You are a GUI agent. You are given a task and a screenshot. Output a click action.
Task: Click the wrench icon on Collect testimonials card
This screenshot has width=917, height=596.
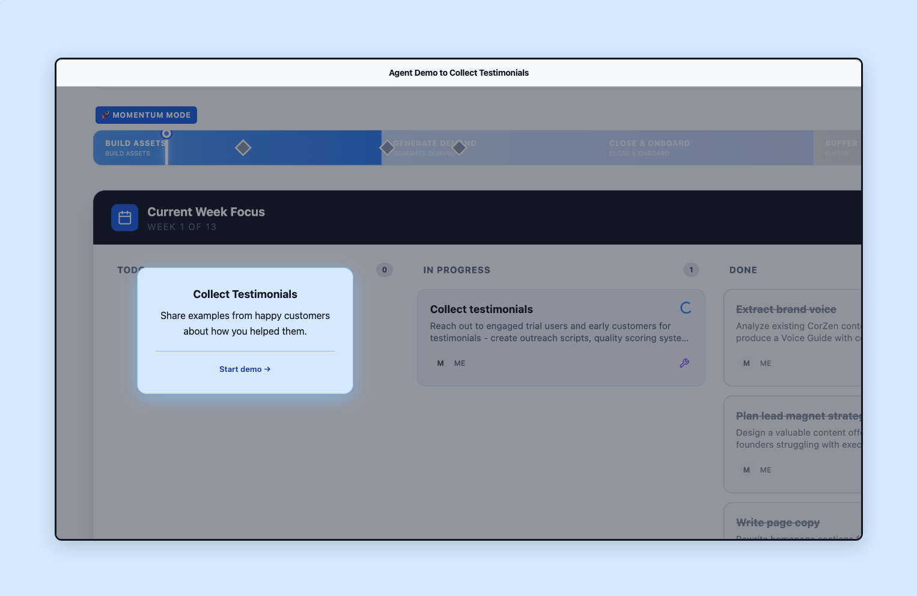(684, 363)
